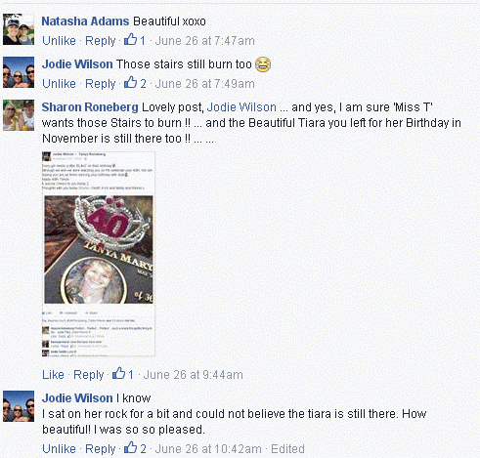Open Sharon Roneberg's name link
480x458 pixels.
(x=90, y=107)
